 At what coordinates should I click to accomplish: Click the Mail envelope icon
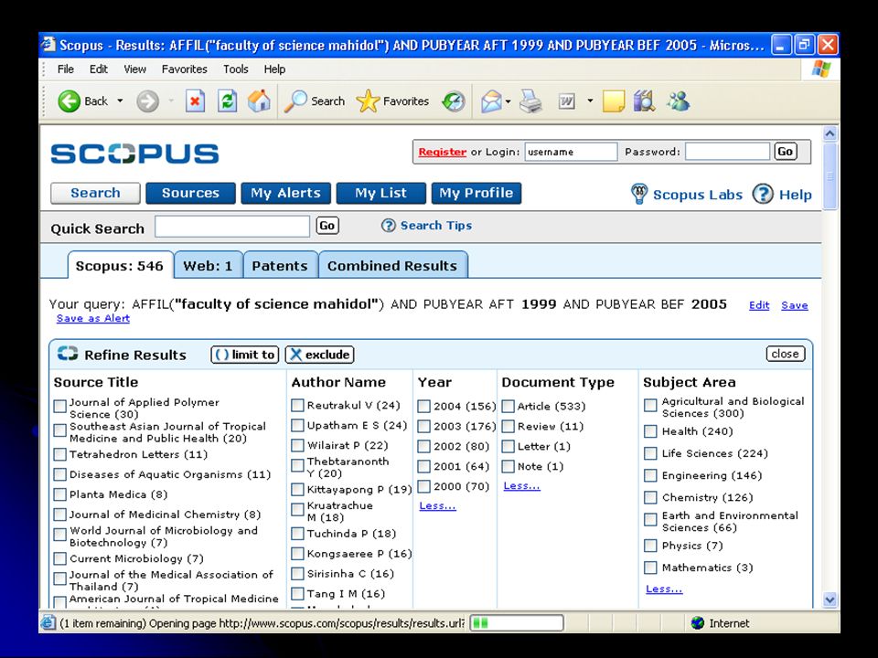pos(491,101)
